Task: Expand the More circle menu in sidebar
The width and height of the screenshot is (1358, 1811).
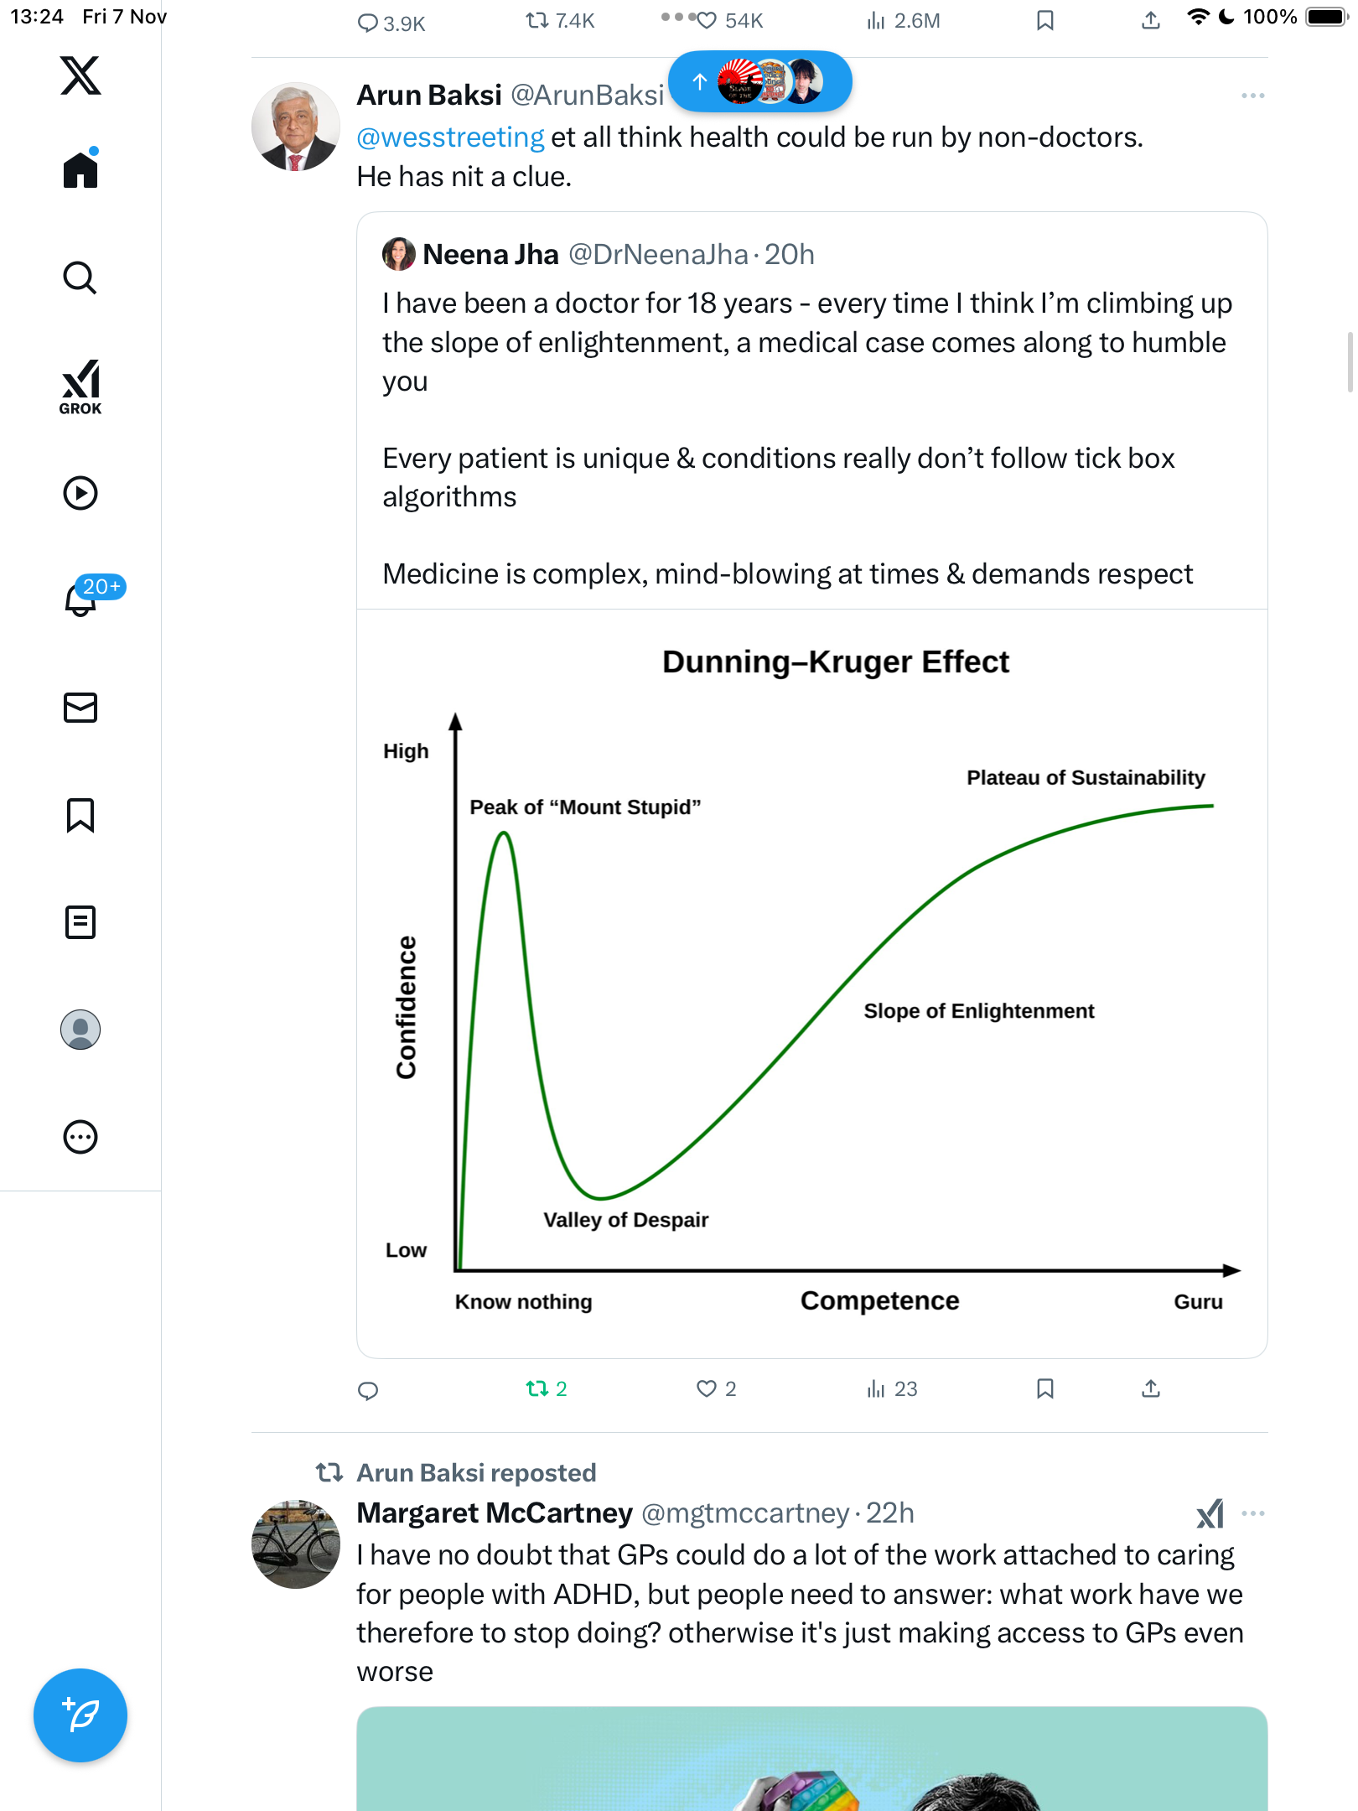Action: click(x=80, y=1137)
